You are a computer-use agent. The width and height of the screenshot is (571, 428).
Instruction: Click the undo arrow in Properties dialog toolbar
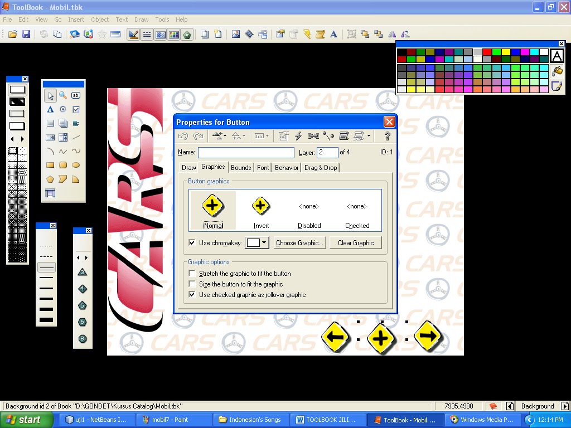183,136
